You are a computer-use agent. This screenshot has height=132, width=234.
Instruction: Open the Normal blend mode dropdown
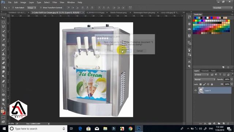click(x=205, y=79)
